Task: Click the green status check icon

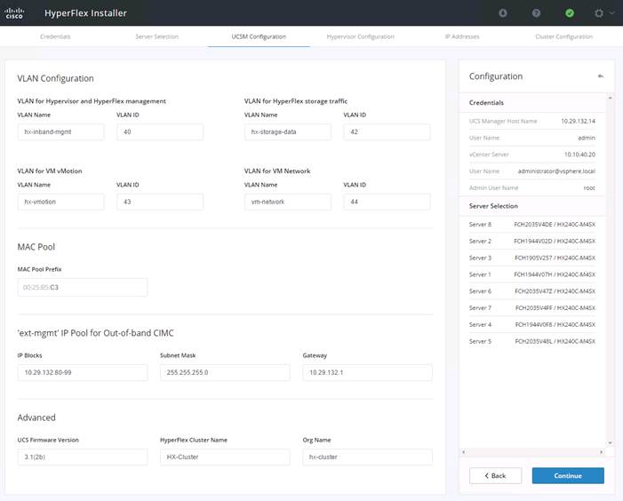Action: (x=570, y=13)
